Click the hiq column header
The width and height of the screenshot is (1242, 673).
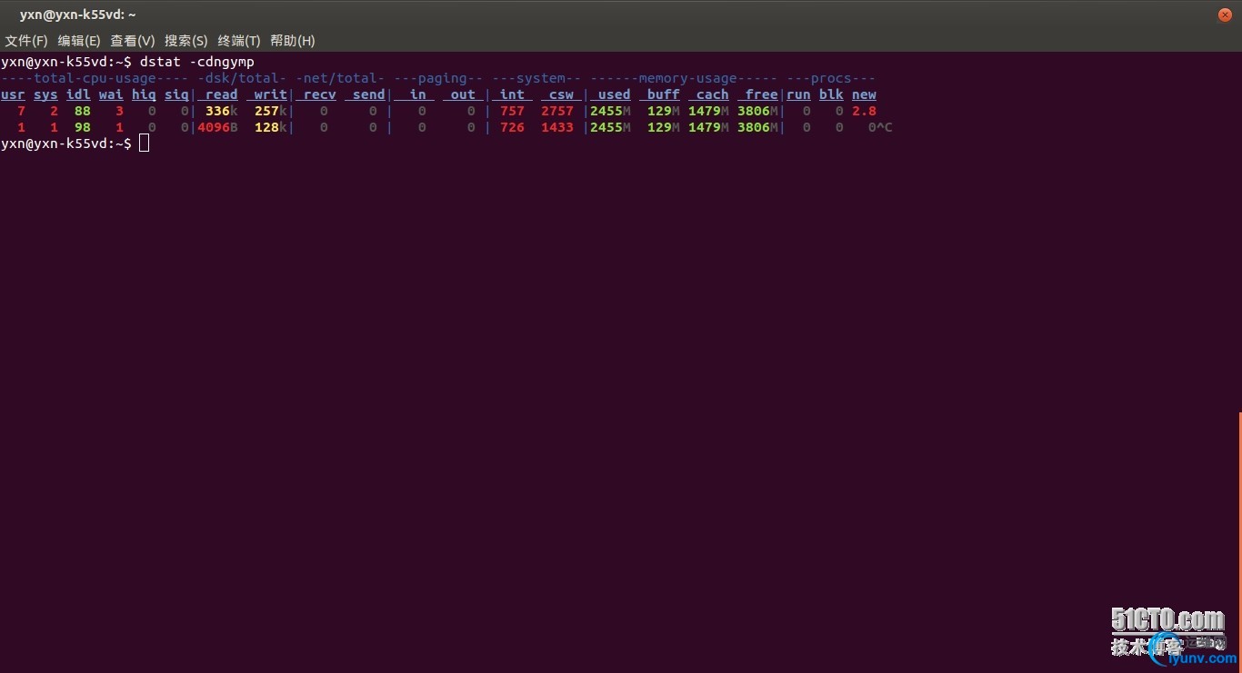pos(144,94)
